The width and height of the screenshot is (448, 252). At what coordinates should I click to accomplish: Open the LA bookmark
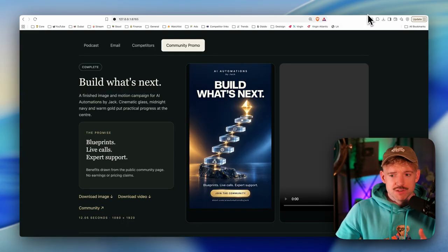pyautogui.click(x=335, y=27)
